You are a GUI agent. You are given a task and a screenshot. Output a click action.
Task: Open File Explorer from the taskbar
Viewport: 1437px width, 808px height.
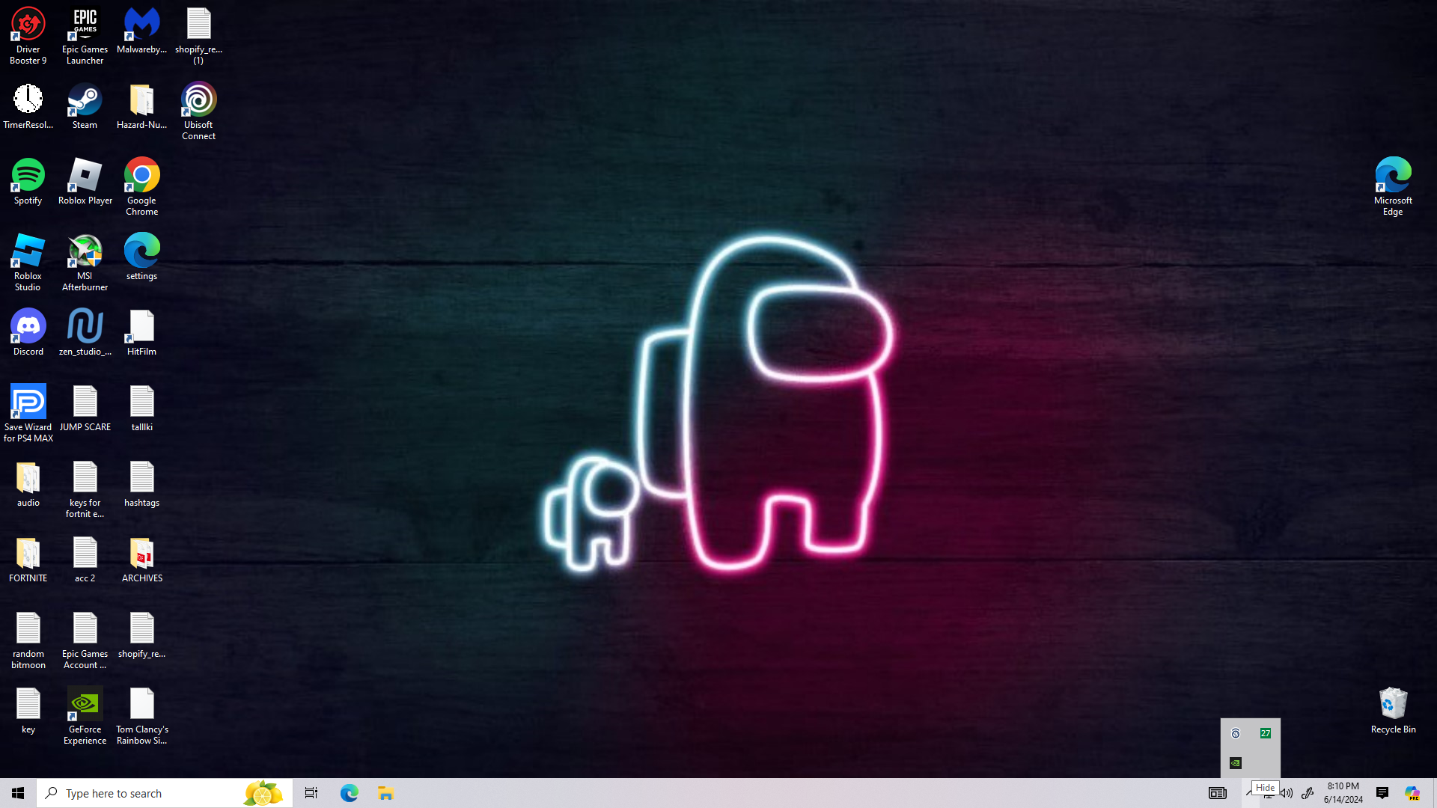pos(385,793)
